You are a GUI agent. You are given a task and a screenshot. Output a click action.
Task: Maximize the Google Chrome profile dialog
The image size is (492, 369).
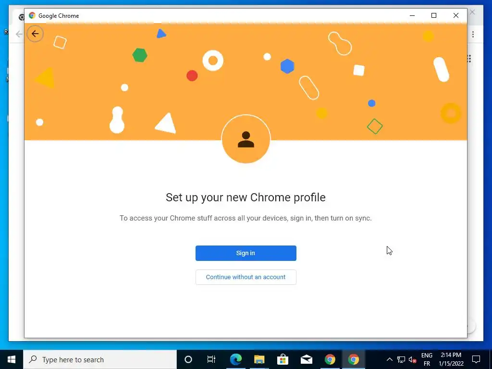pos(434,15)
